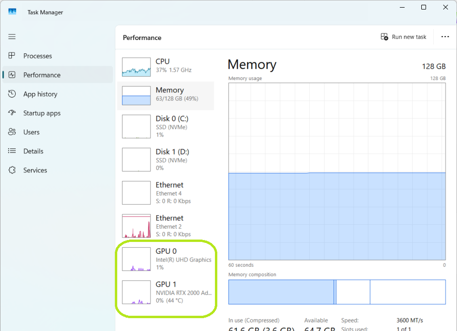This screenshot has width=457, height=331.
Task: Select the Ethernet 4 network entry
Action: 164,193
